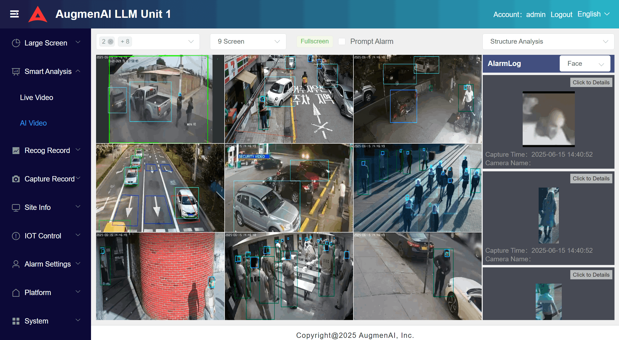Screen dimensions: 619x340
Task: Select the pickup truck camera feed
Action: [160, 99]
